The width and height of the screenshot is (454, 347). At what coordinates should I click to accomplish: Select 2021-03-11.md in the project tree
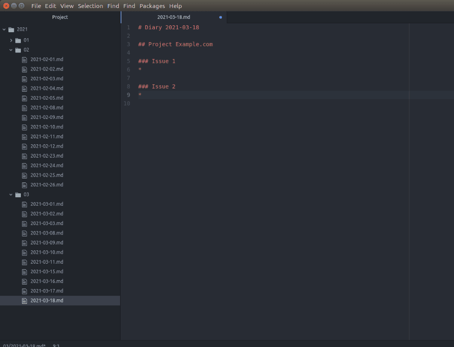[47, 262]
